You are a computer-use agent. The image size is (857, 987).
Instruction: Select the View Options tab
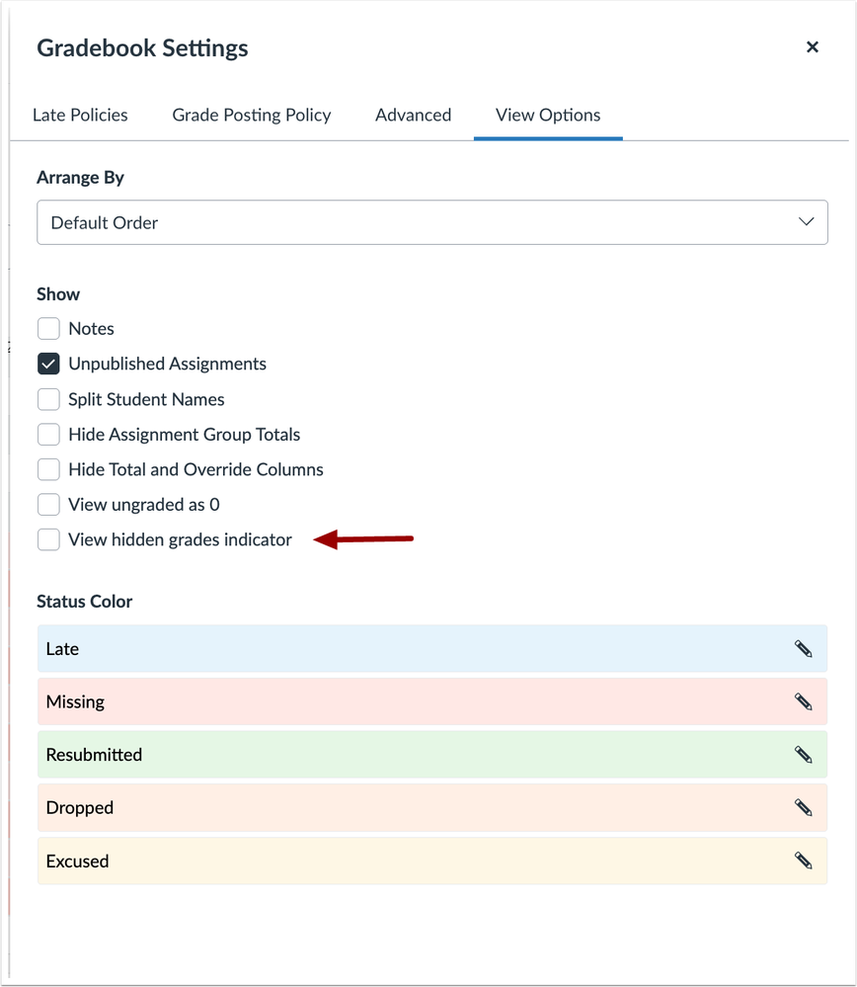tap(548, 115)
